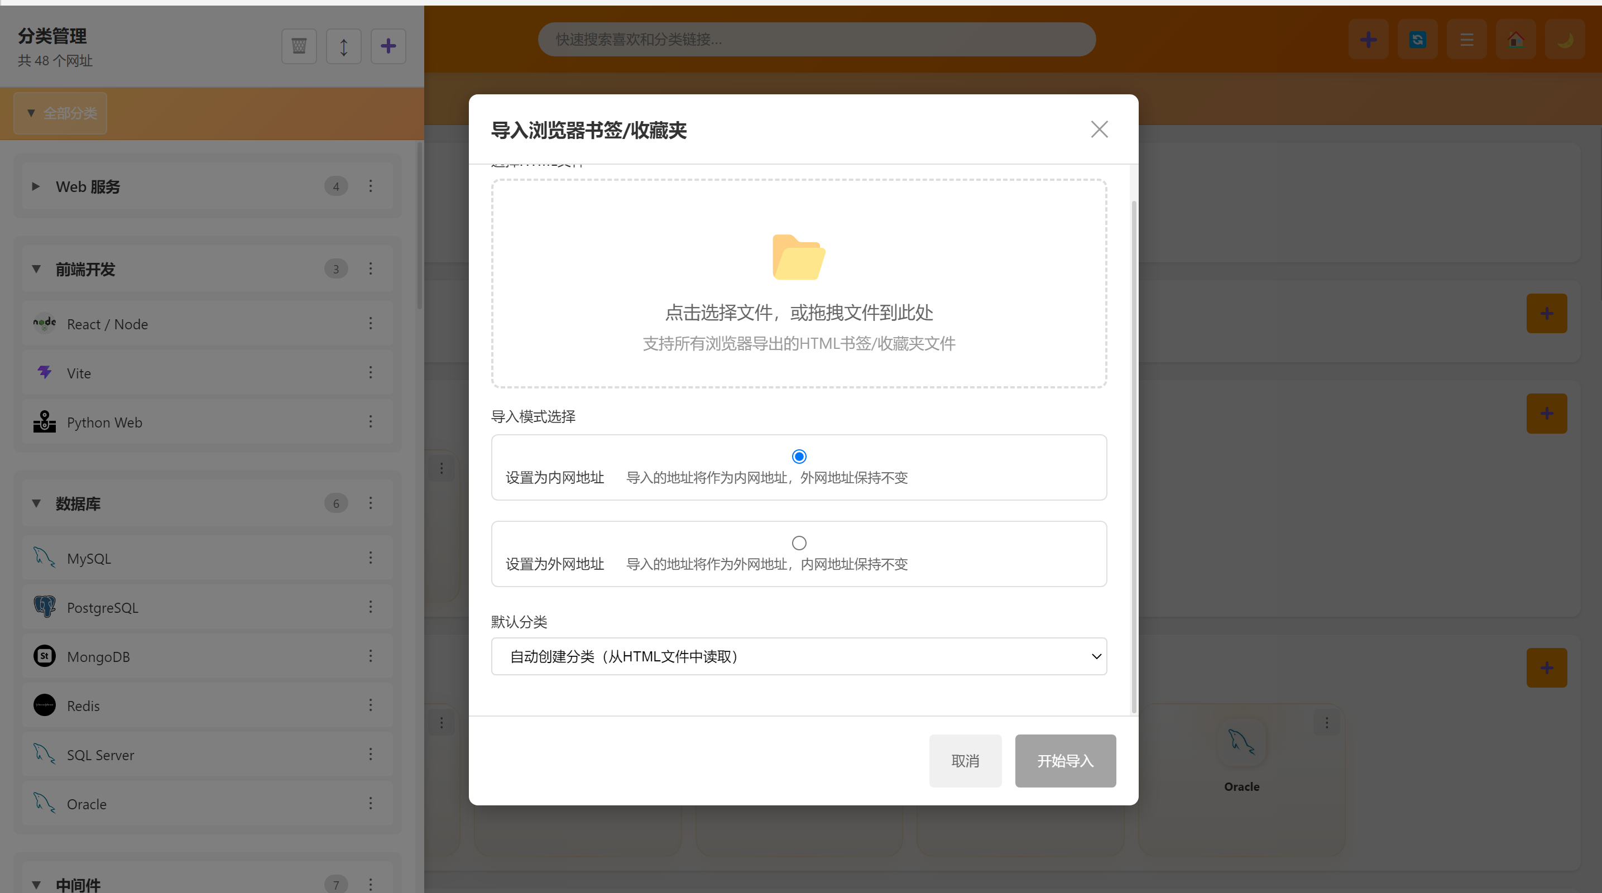Open the hamburger menu icon in top toolbar
The image size is (1602, 893).
[1466, 40]
